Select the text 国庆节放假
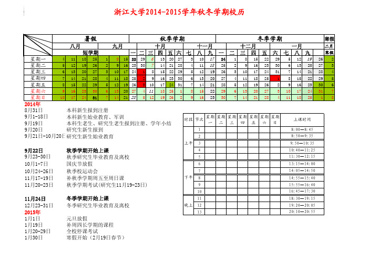Image resolution: width=369 pixels, height=261 pixels. point(79,164)
